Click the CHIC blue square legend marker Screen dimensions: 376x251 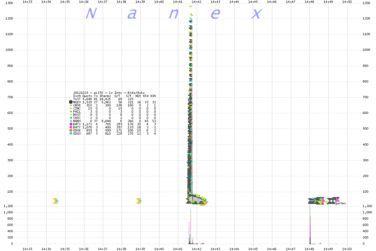pyautogui.click(x=71, y=118)
